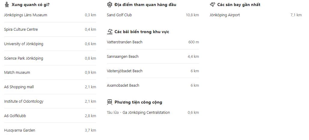The height and width of the screenshot is (140, 309).
Task: Click University of Jönköping
Action: click(24, 44)
